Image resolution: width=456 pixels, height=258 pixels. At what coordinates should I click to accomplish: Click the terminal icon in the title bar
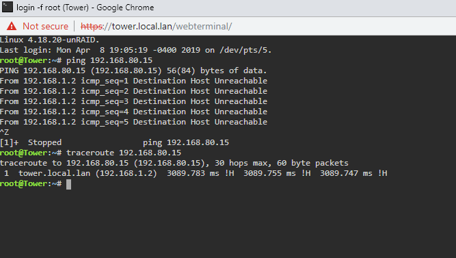point(8,7)
